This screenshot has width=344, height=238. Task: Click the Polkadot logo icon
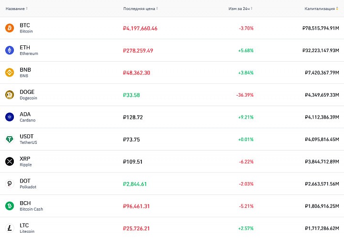(x=10, y=184)
